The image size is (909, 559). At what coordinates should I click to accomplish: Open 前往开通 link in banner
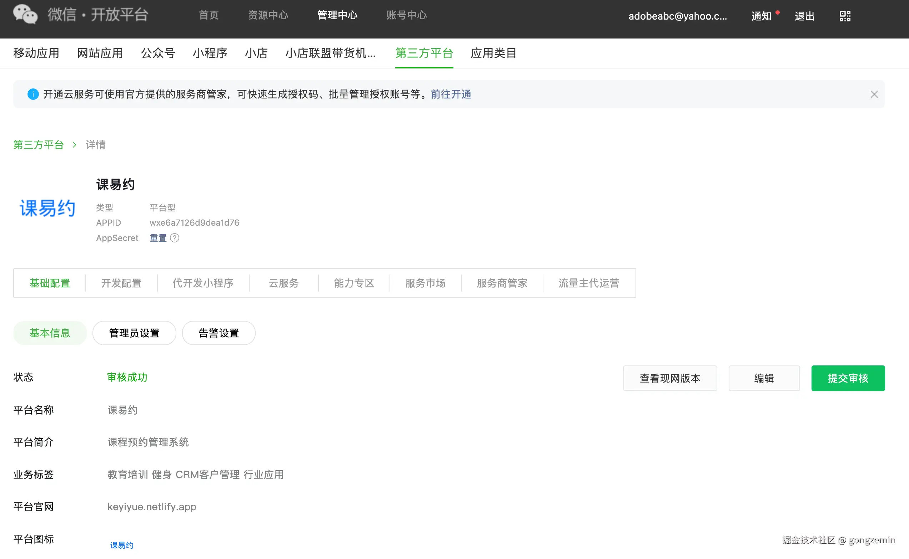pyautogui.click(x=451, y=94)
